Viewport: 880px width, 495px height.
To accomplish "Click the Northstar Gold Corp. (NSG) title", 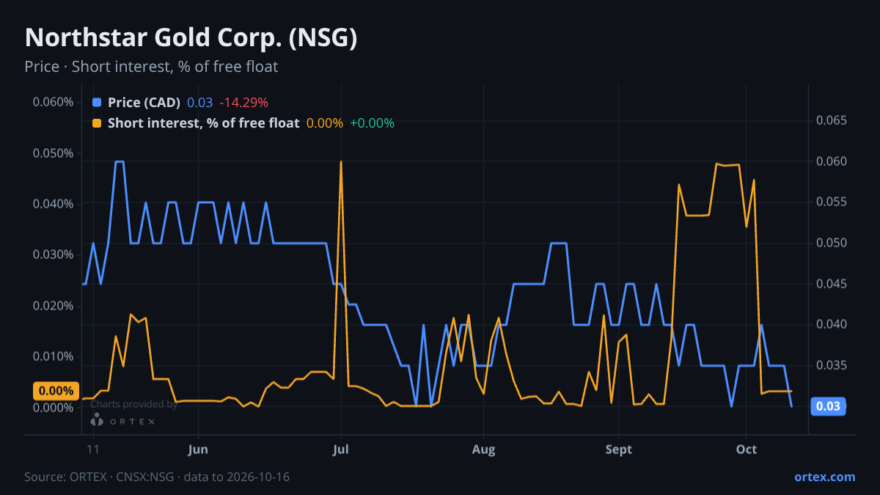I will click(x=191, y=37).
